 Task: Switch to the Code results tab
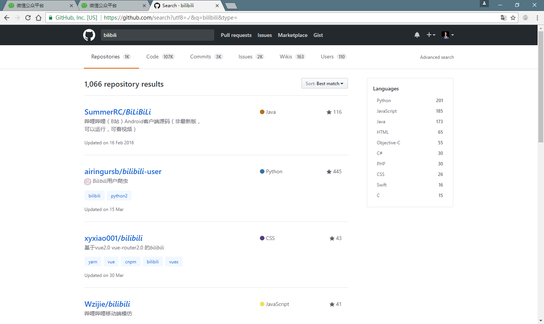(160, 57)
